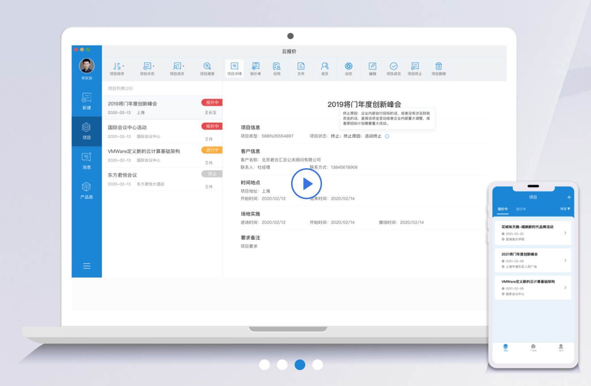Image resolution: width=591 pixels, height=386 pixels.
Task: Click the info circle beside 活动终止
Action: point(387,136)
